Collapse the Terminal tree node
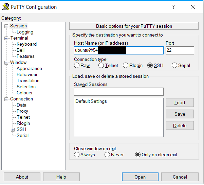 coord(6,38)
